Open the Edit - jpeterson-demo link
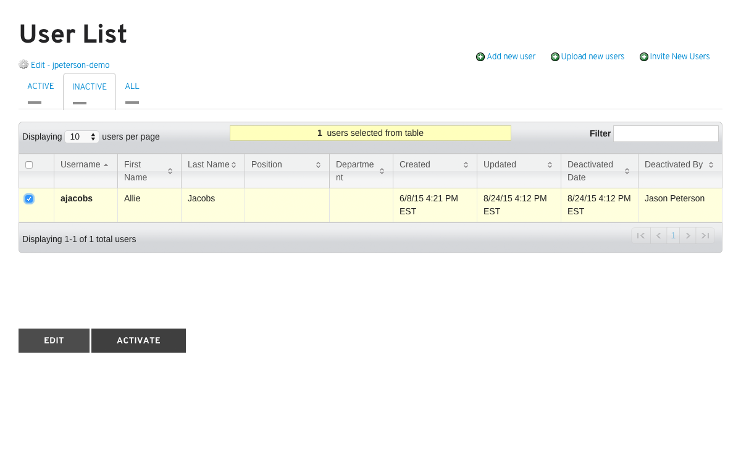Viewport: 741px width, 470px height. point(70,65)
